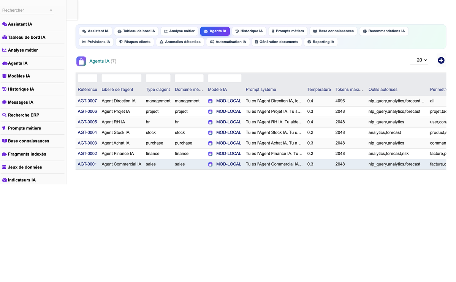Open agent AGT-0002 reference link
The image size is (456, 282).
[87, 154]
